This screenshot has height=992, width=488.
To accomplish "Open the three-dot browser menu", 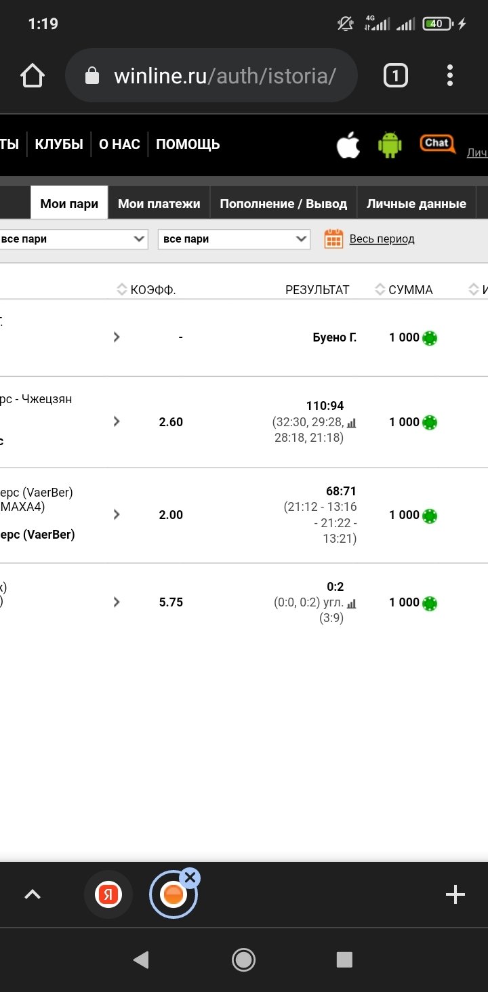I will point(450,76).
